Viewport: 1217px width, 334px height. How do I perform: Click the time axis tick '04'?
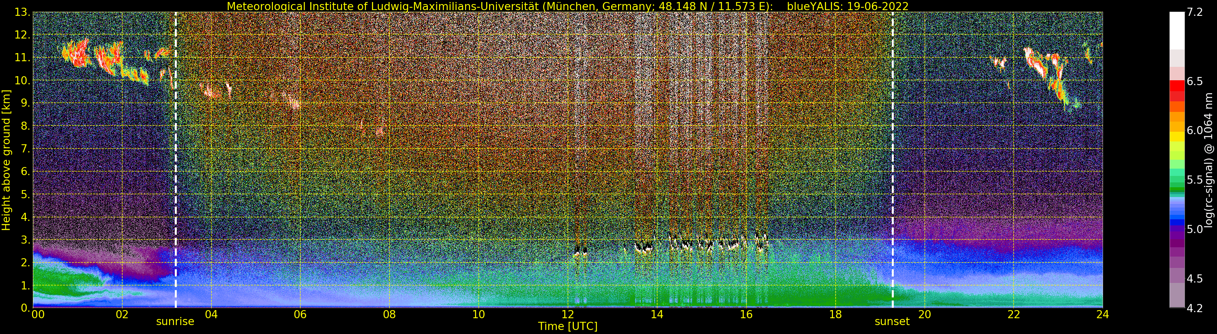click(x=211, y=314)
